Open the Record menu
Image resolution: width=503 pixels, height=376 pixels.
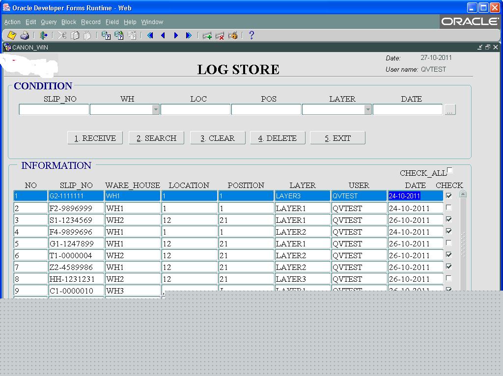coord(91,22)
